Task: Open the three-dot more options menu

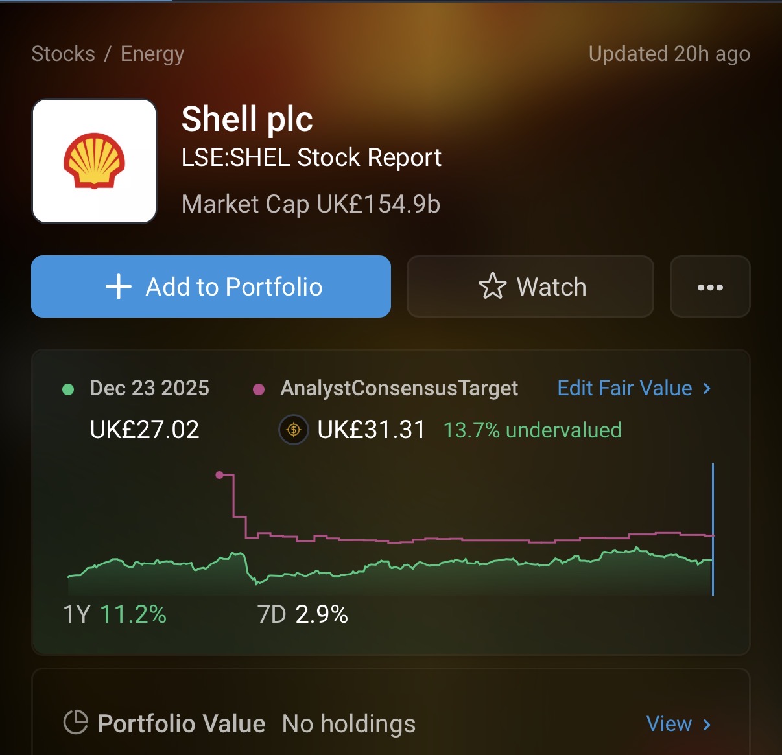Action: [x=710, y=287]
